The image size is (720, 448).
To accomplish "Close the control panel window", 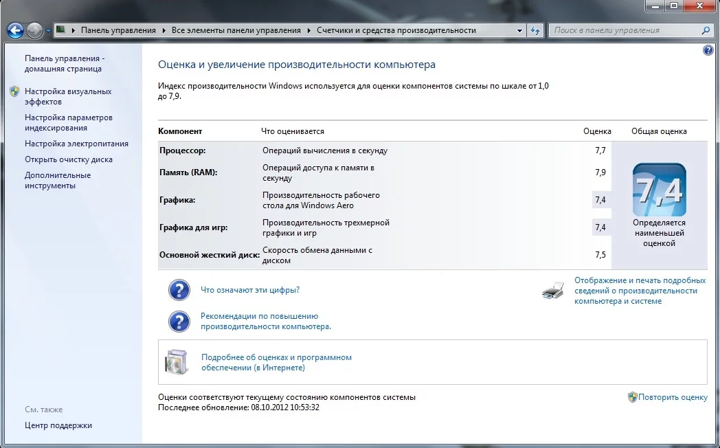I will click(x=700, y=6).
